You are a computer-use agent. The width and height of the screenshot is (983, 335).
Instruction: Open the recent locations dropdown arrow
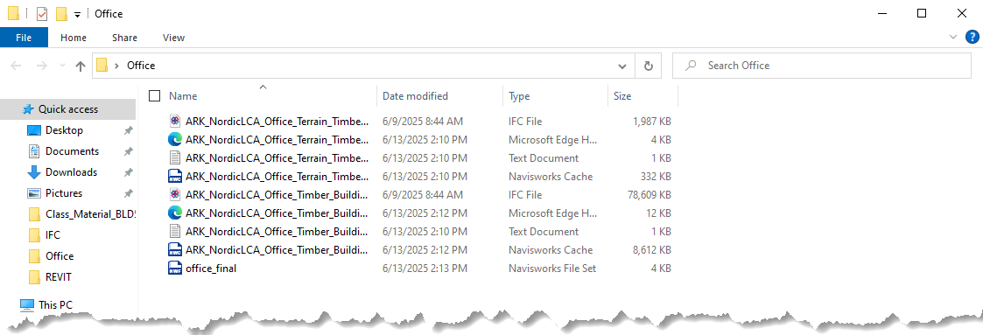[61, 66]
